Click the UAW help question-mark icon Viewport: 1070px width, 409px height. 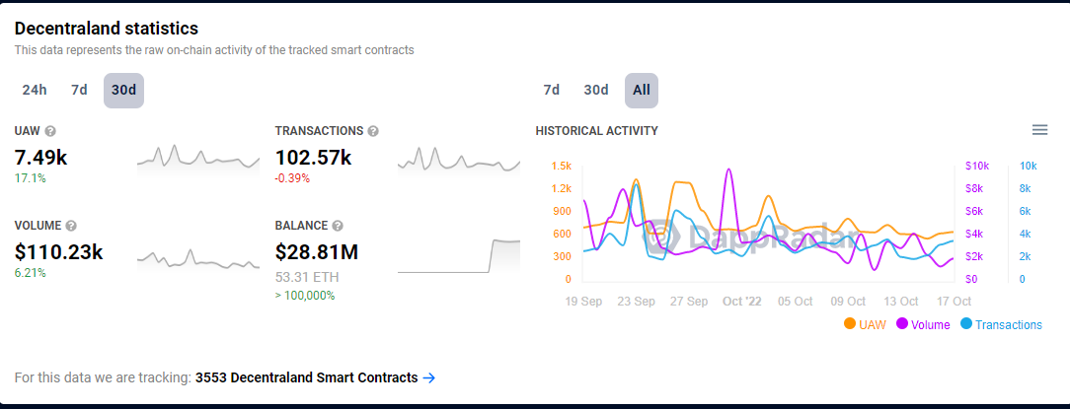click(50, 131)
